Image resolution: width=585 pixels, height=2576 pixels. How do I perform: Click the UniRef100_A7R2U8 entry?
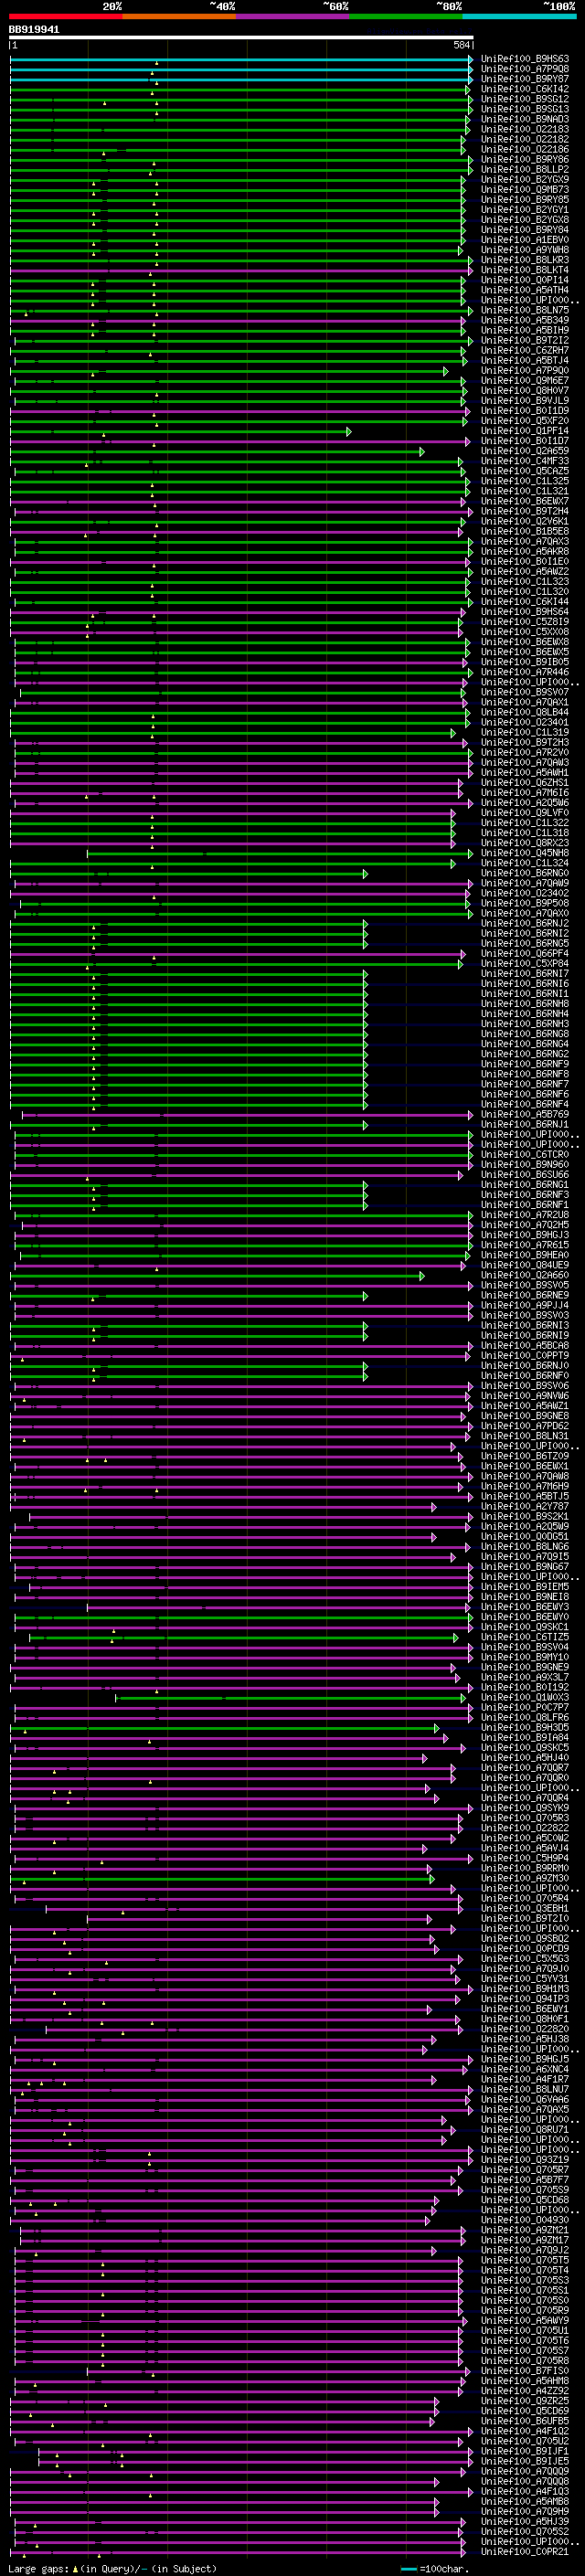[525, 1215]
